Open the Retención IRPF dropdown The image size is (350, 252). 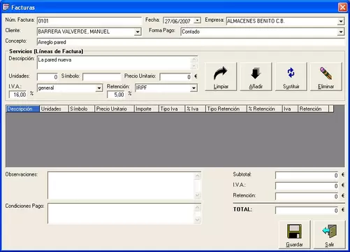pyautogui.click(x=194, y=88)
